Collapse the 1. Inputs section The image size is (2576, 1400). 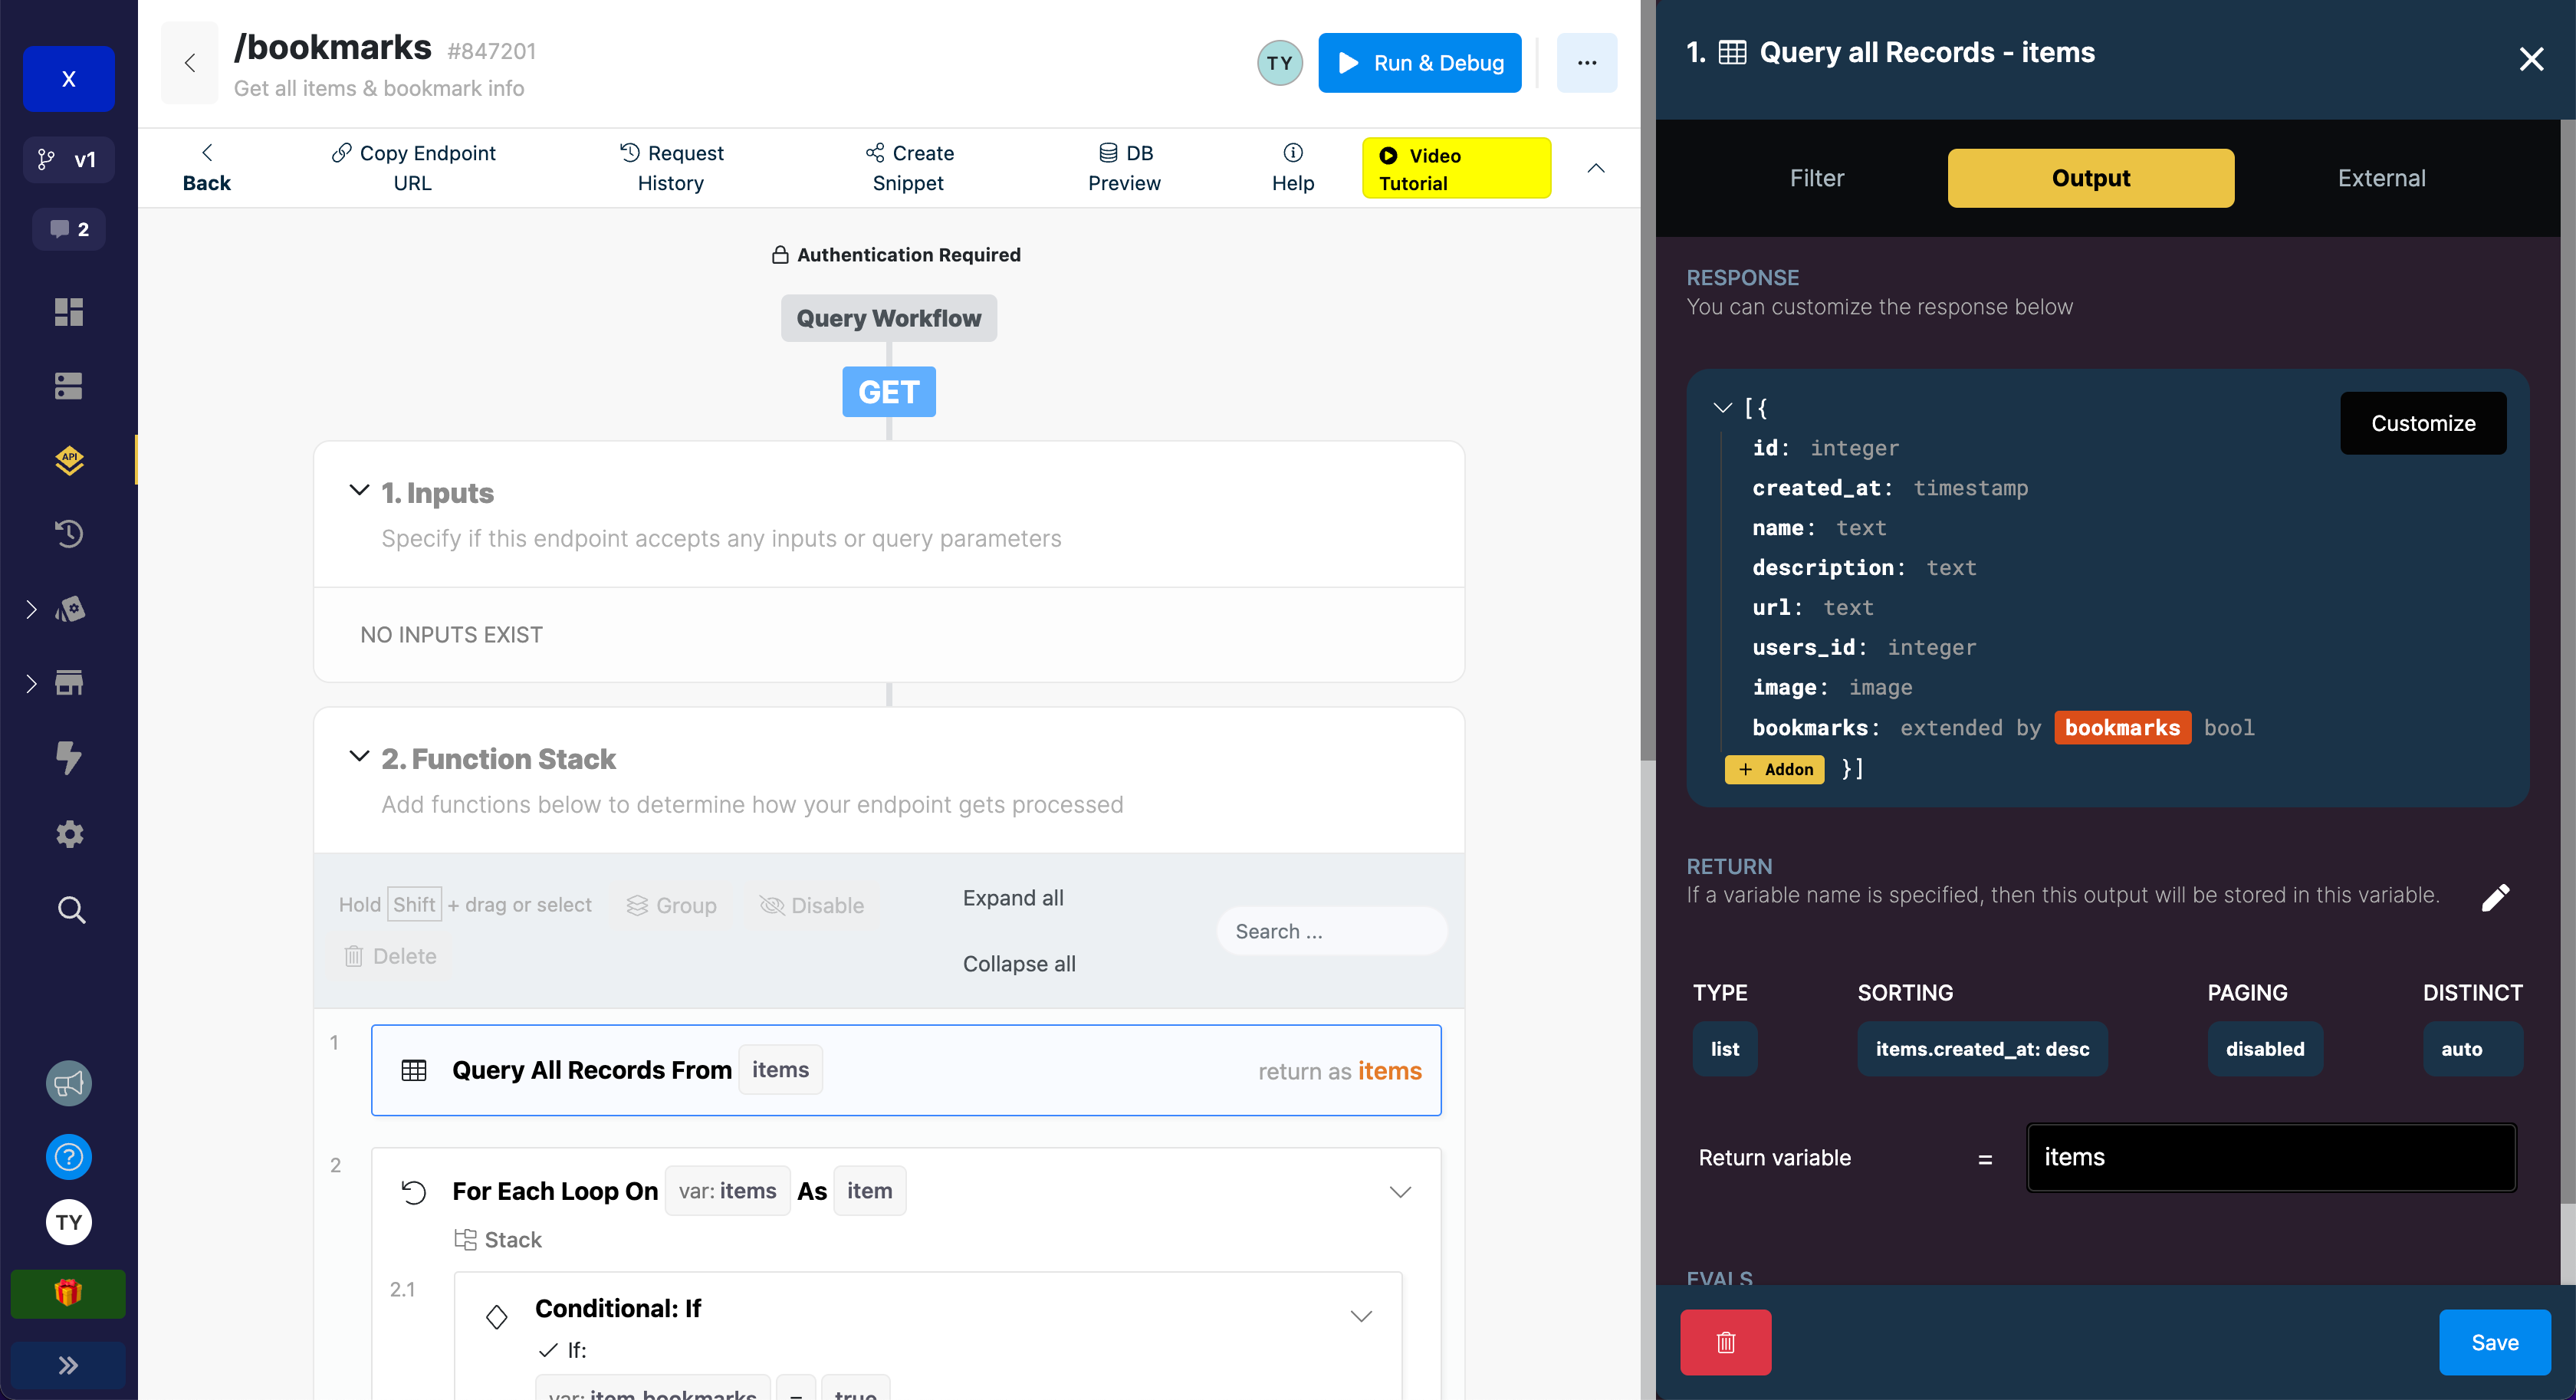[x=359, y=490]
